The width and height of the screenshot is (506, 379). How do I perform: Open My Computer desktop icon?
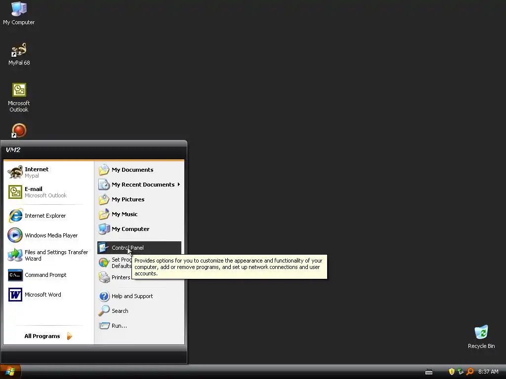19,9
